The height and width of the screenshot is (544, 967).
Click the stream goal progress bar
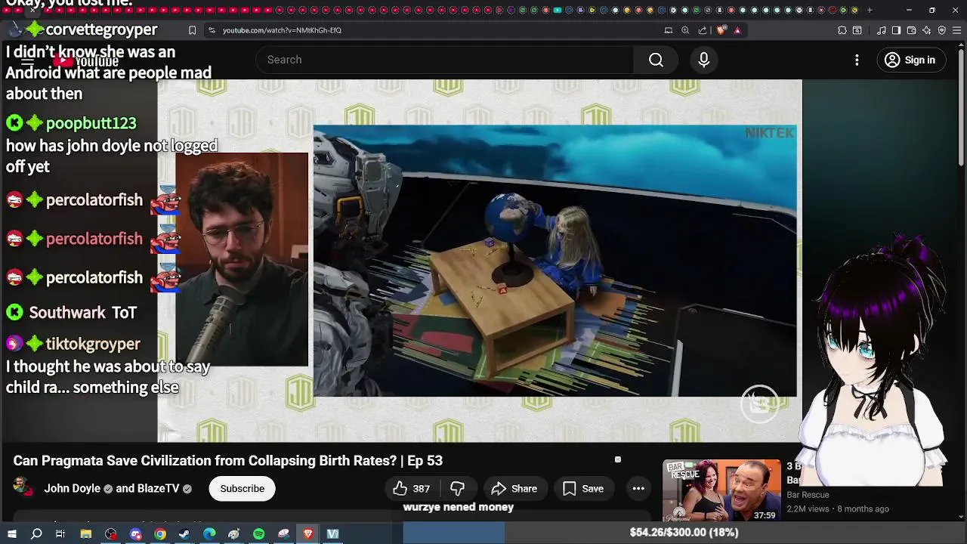click(684, 533)
